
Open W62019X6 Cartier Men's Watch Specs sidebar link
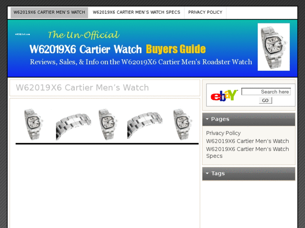coord(248,153)
